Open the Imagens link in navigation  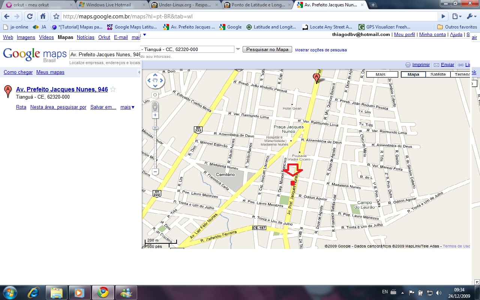click(x=26, y=37)
